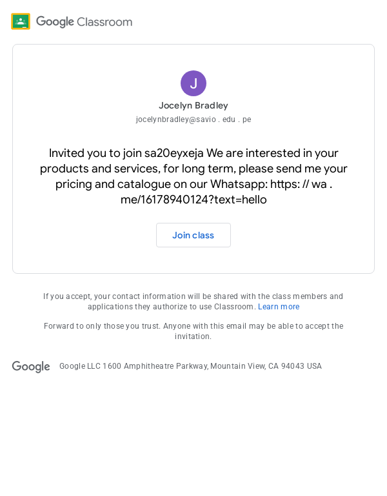Click the Google LLC address text

click(190, 366)
